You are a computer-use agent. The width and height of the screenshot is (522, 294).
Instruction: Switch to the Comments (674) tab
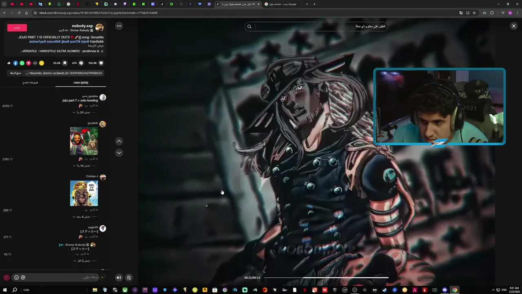pos(81,82)
